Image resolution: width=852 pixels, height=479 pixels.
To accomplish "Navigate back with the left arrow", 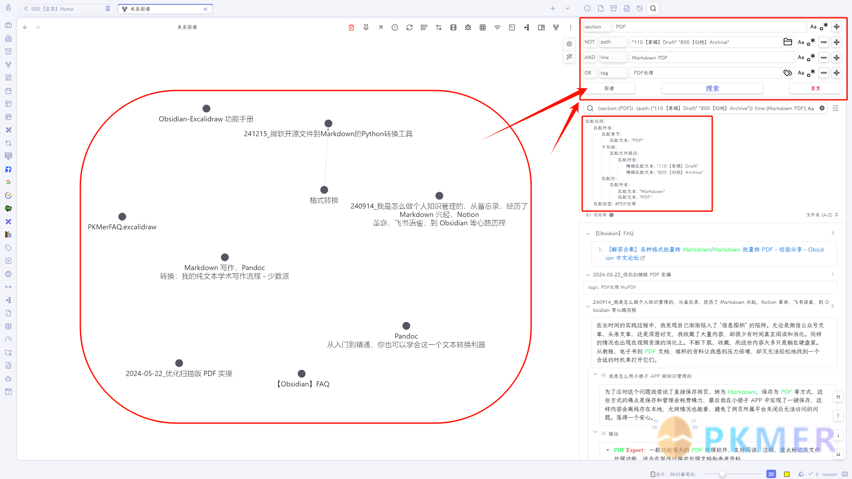I will click(25, 27).
